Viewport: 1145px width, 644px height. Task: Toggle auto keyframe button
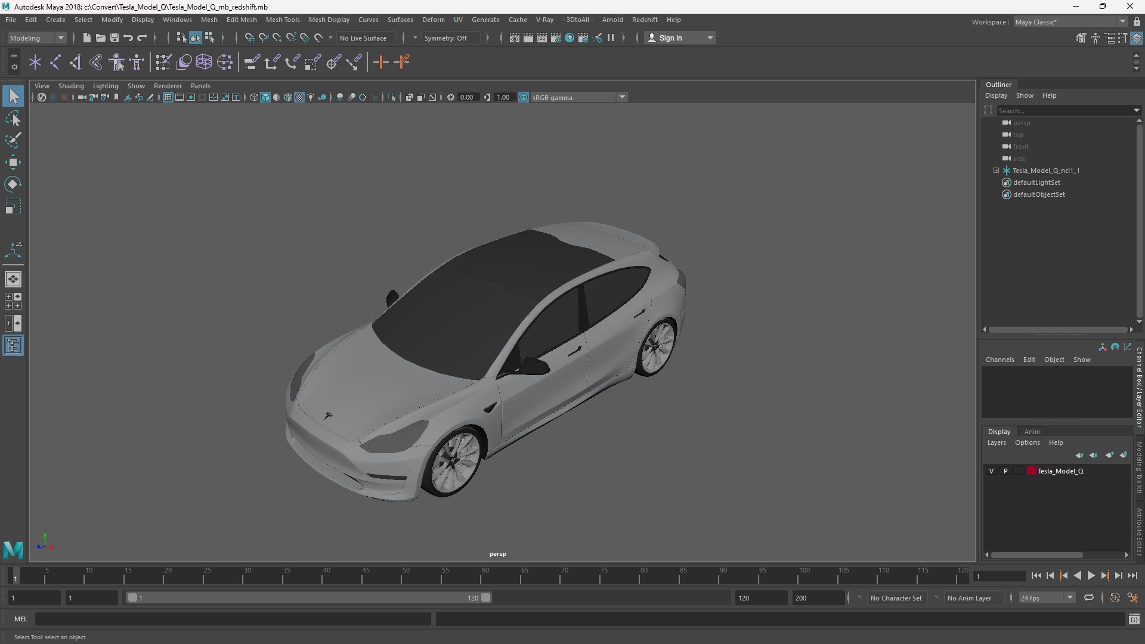[x=1115, y=597]
